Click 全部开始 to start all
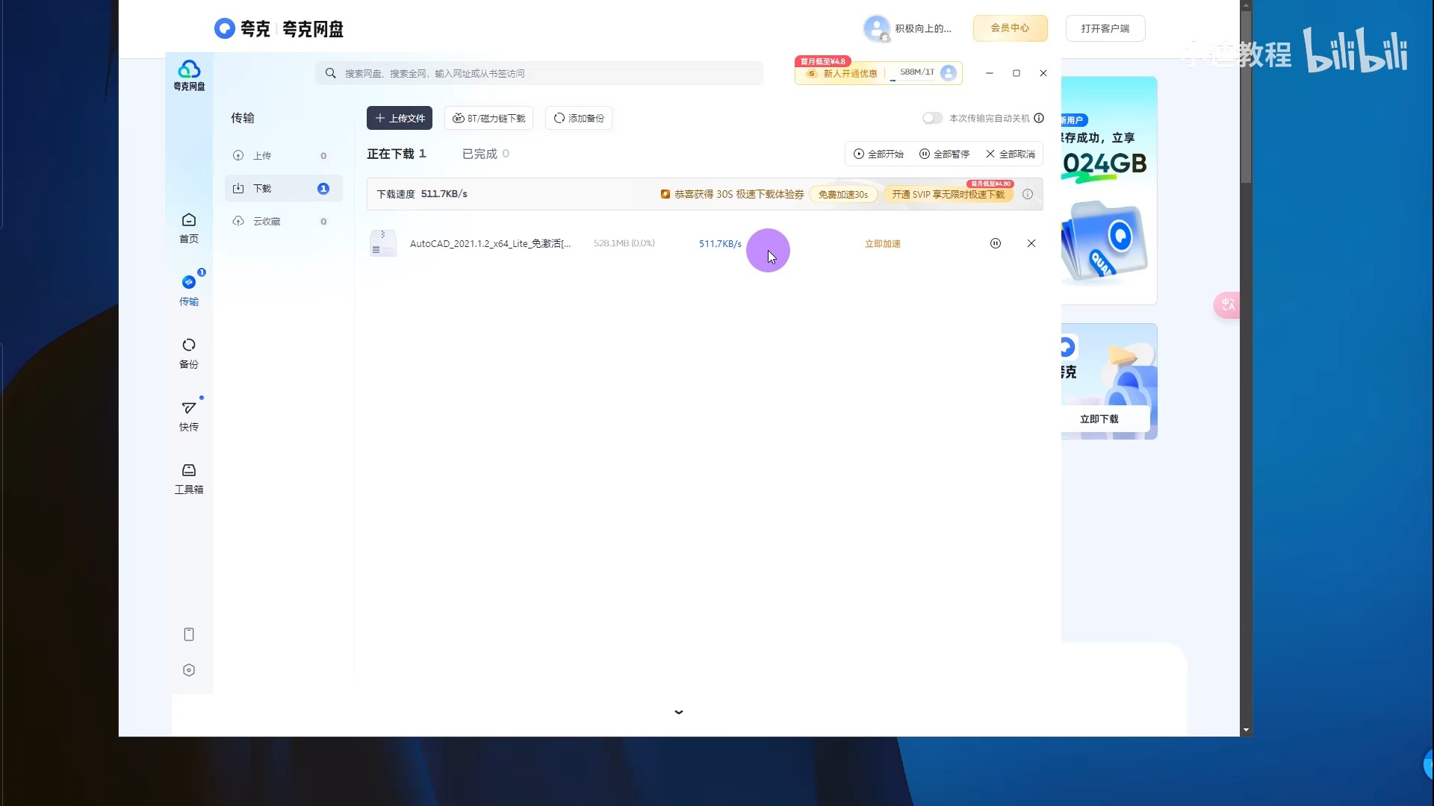The image size is (1434, 806). coord(878,154)
